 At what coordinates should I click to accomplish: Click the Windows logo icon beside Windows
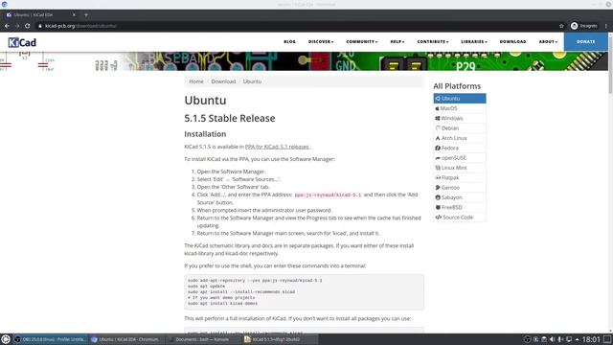438,118
